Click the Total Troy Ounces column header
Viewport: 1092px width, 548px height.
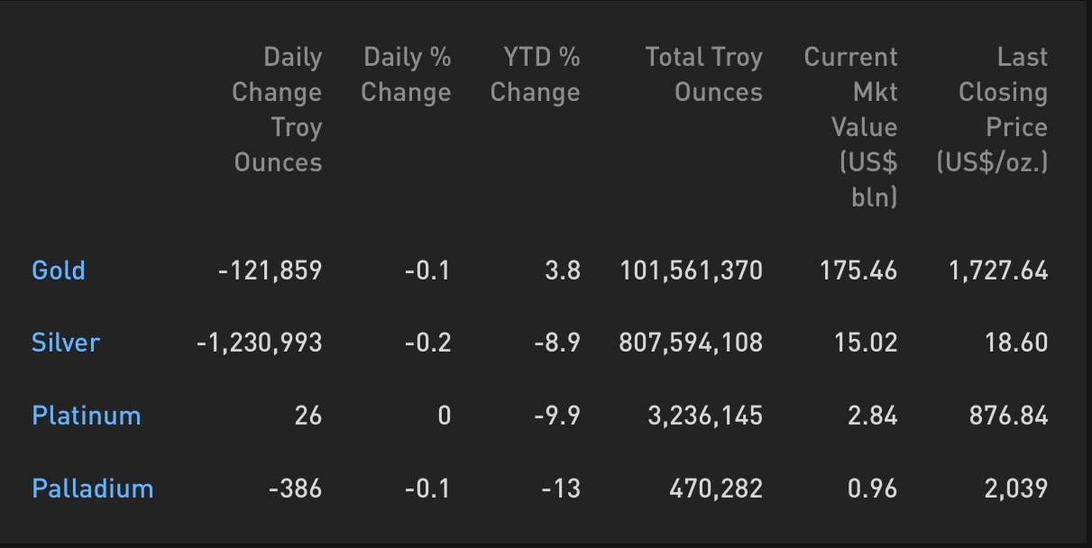(x=704, y=74)
